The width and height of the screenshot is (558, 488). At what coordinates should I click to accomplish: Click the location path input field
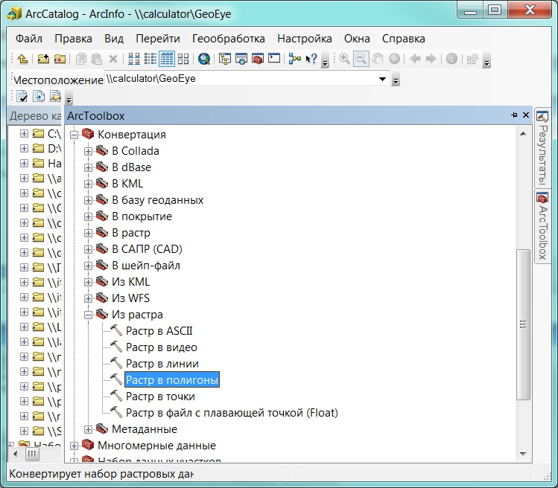point(241,79)
